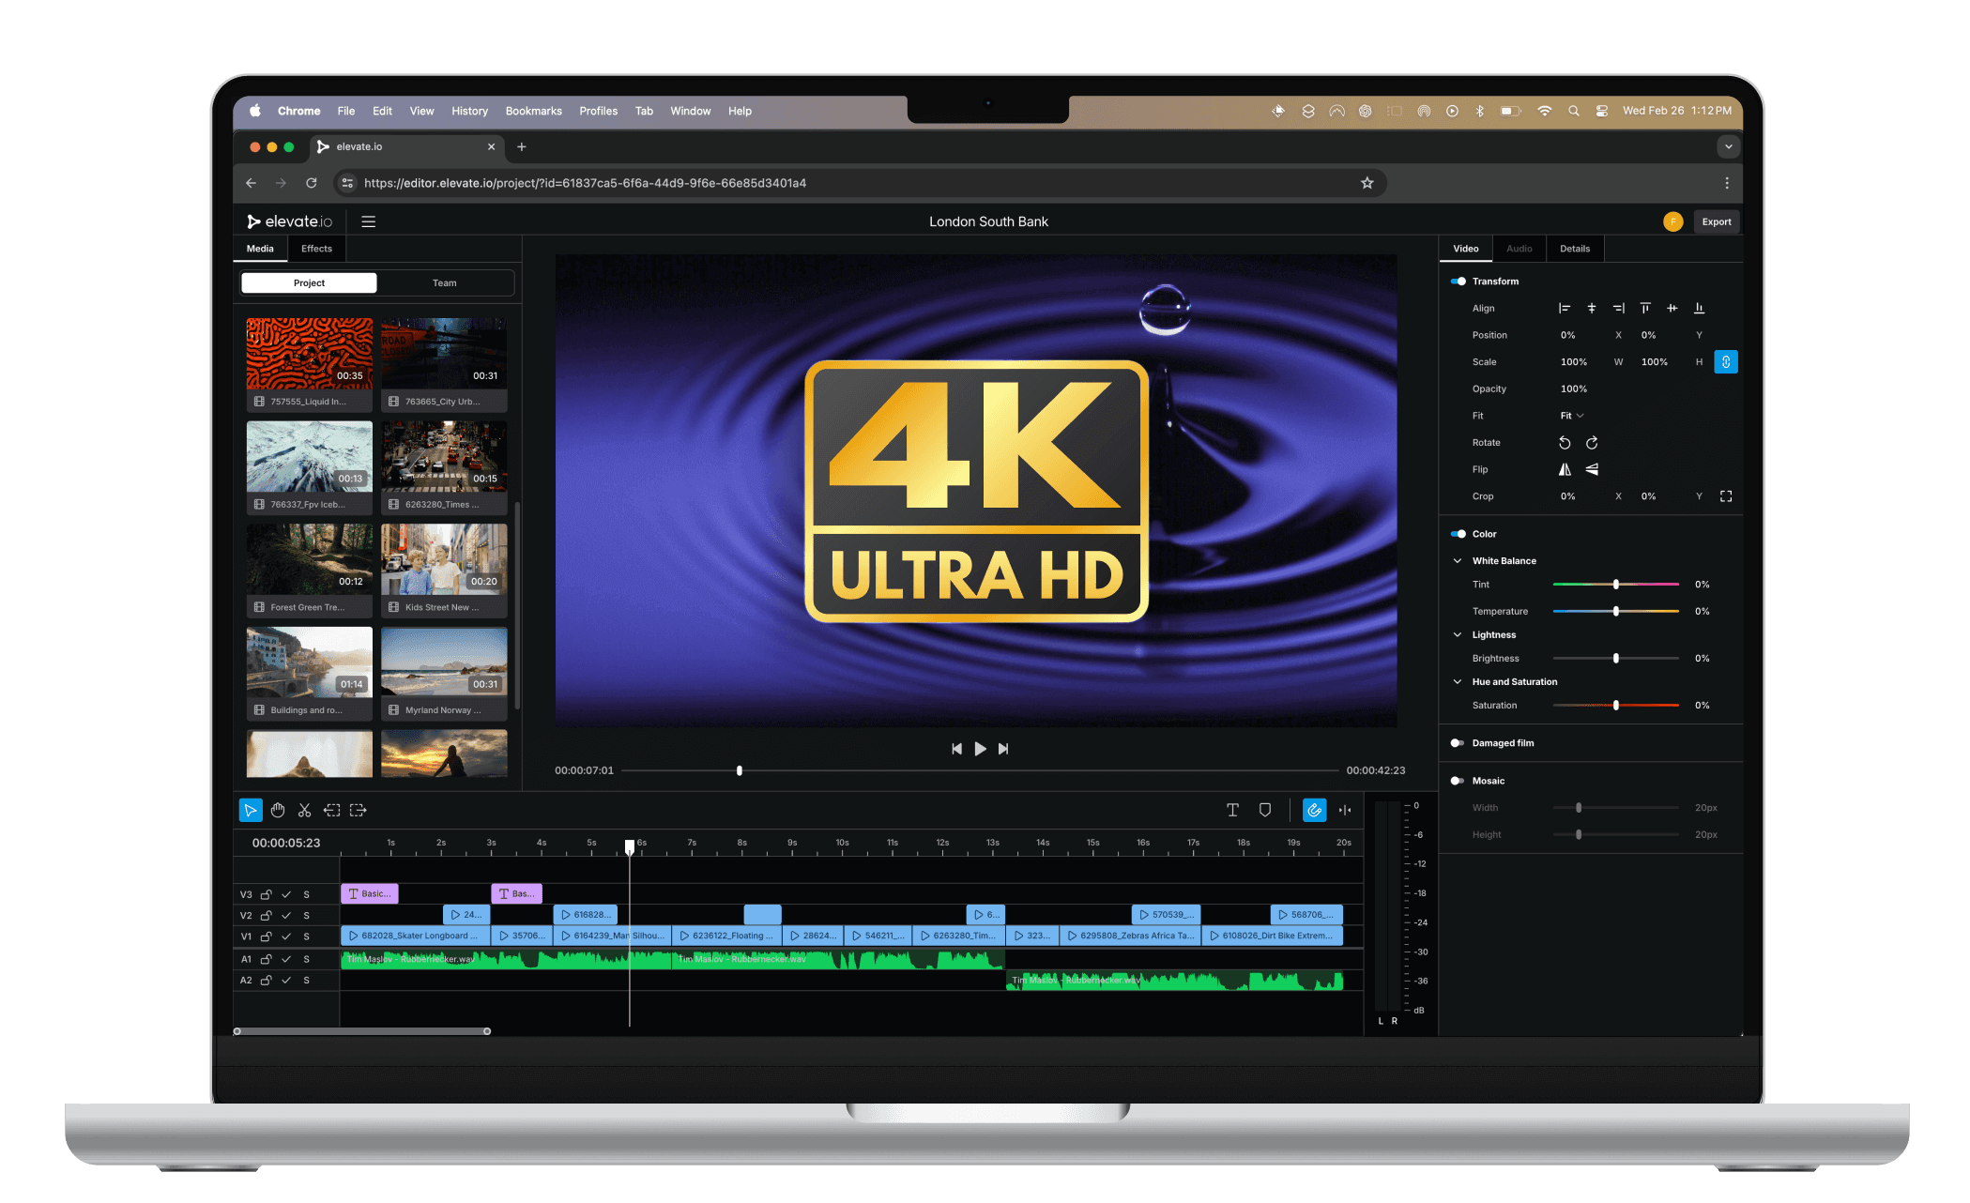The height and width of the screenshot is (1203, 1970).
Task: Collapse the White Balance section
Action: pyautogui.click(x=1458, y=561)
